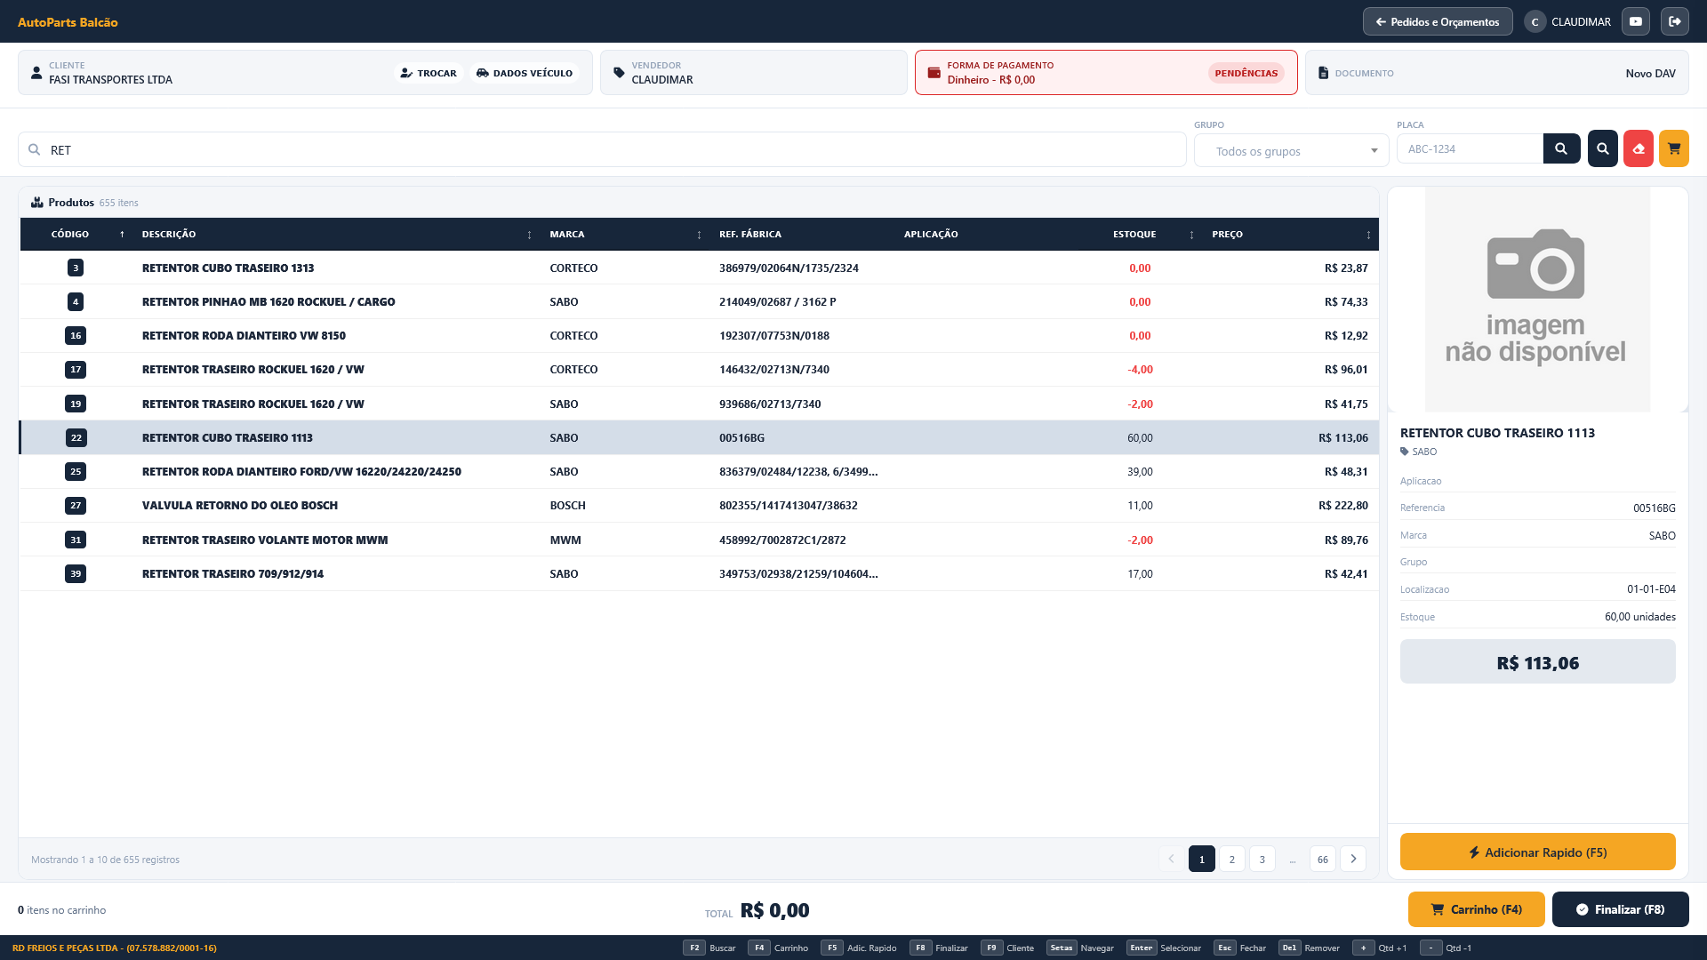Open the Todos os grupos dropdown
This screenshot has width=1707, height=960.
pos(1292,151)
